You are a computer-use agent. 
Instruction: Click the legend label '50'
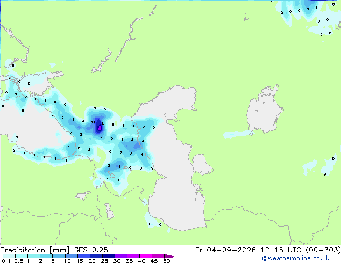(166, 261)
